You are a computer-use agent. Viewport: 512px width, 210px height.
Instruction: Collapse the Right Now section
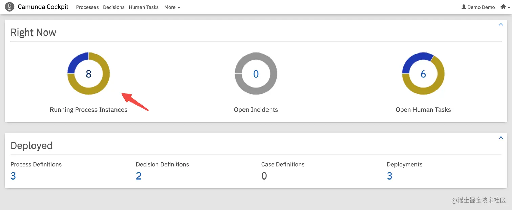(501, 25)
